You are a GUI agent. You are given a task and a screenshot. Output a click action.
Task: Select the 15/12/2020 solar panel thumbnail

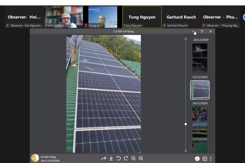pyautogui.click(x=200, y=90)
